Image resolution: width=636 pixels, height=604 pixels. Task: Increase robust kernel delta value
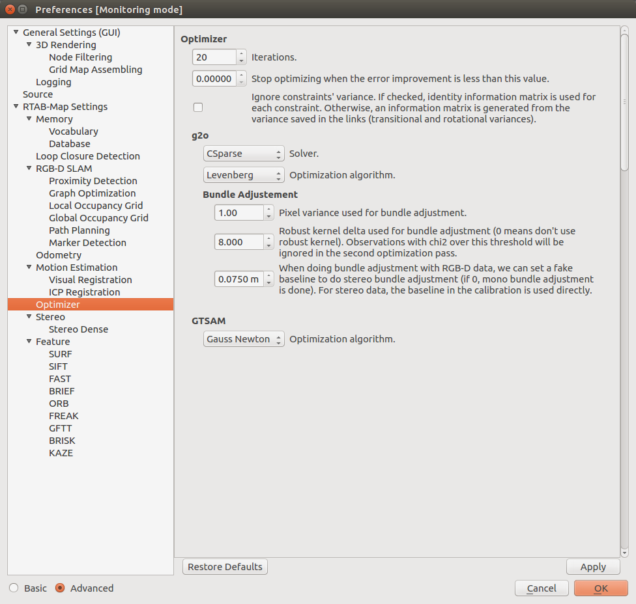pyautogui.click(x=268, y=239)
